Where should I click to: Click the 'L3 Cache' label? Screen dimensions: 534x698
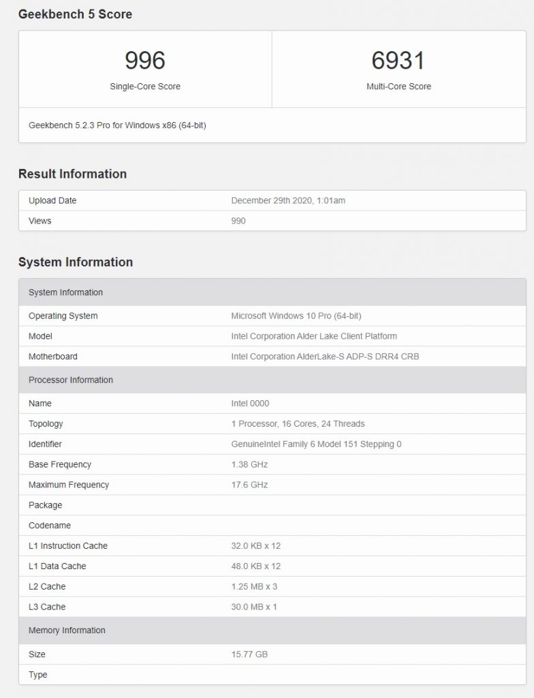tap(47, 607)
